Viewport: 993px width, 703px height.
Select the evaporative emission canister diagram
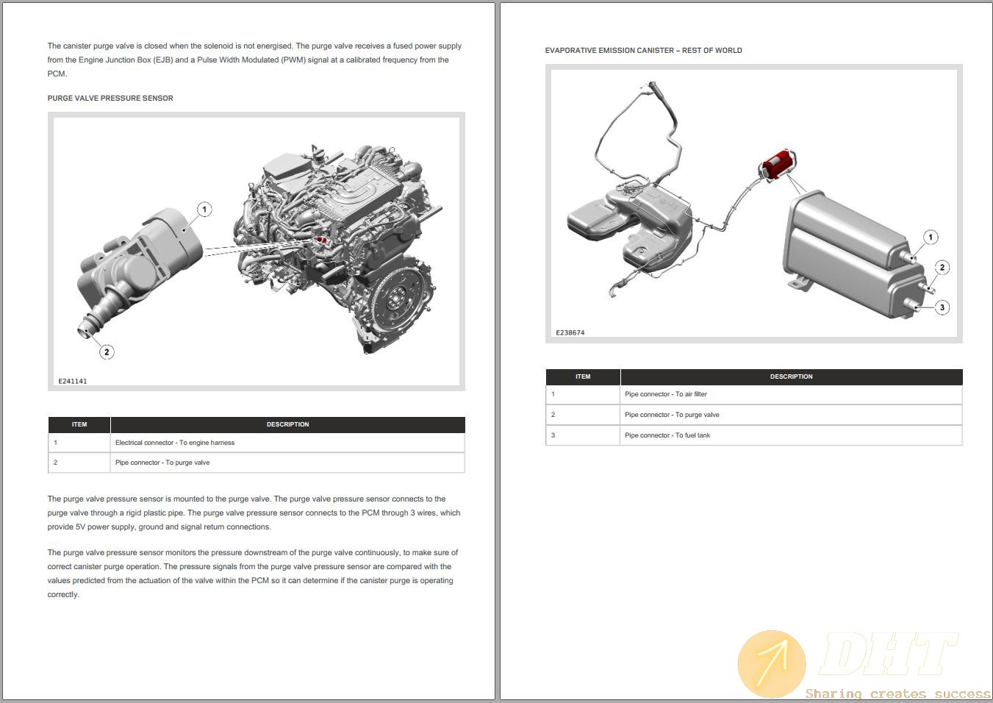(x=753, y=204)
